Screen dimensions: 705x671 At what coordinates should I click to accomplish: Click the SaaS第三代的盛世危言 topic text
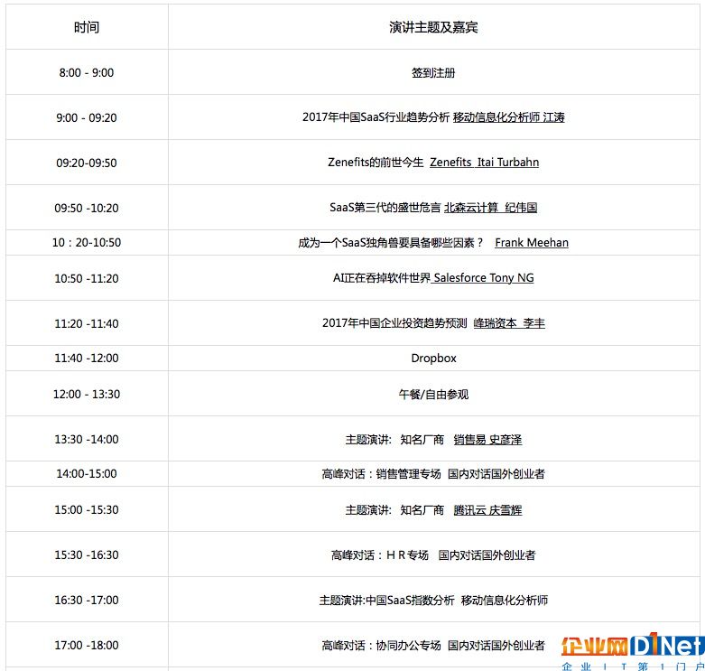click(385, 208)
